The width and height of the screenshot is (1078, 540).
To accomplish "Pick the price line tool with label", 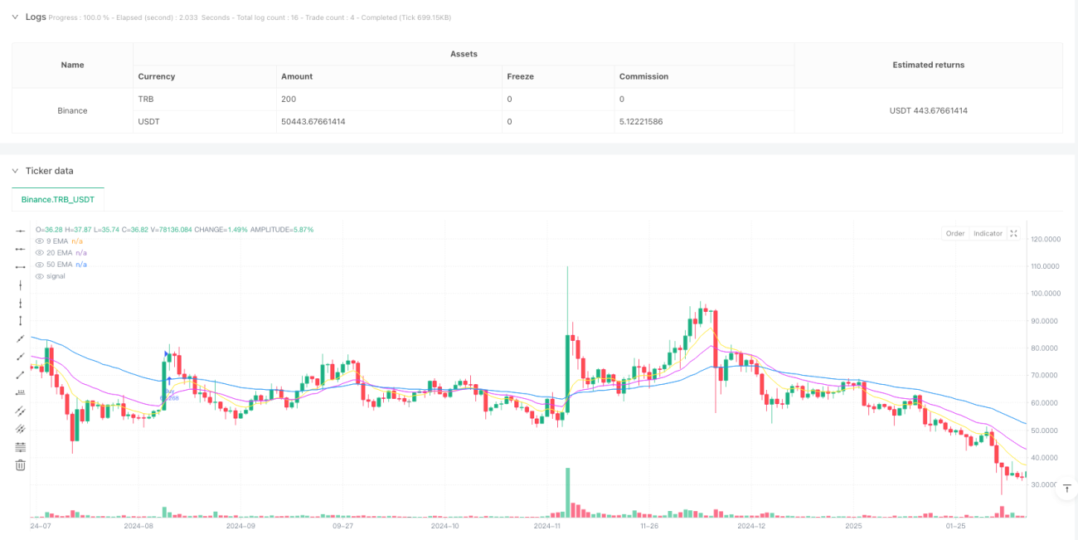I will (21, 392).
